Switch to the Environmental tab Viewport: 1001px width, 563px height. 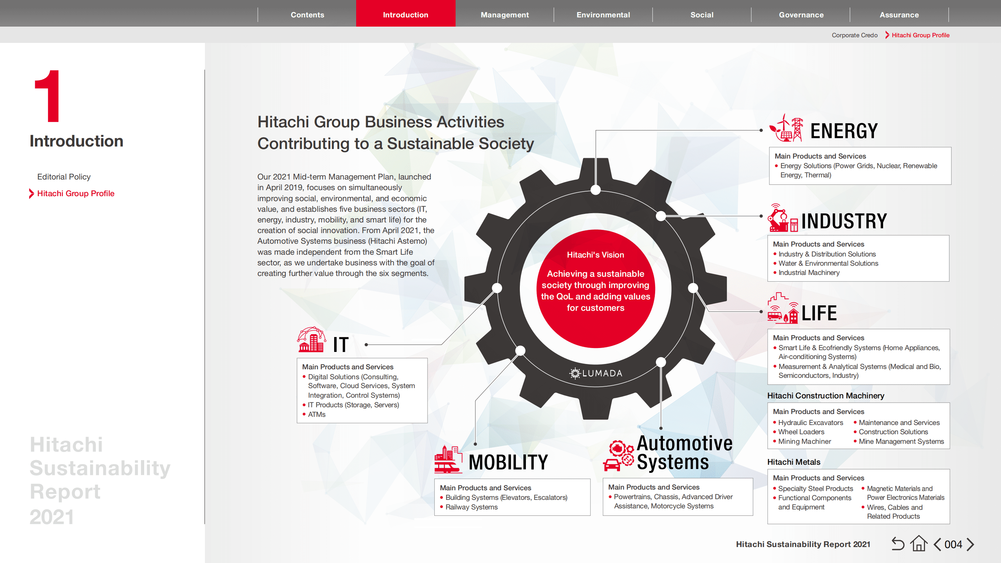[603, 15]
